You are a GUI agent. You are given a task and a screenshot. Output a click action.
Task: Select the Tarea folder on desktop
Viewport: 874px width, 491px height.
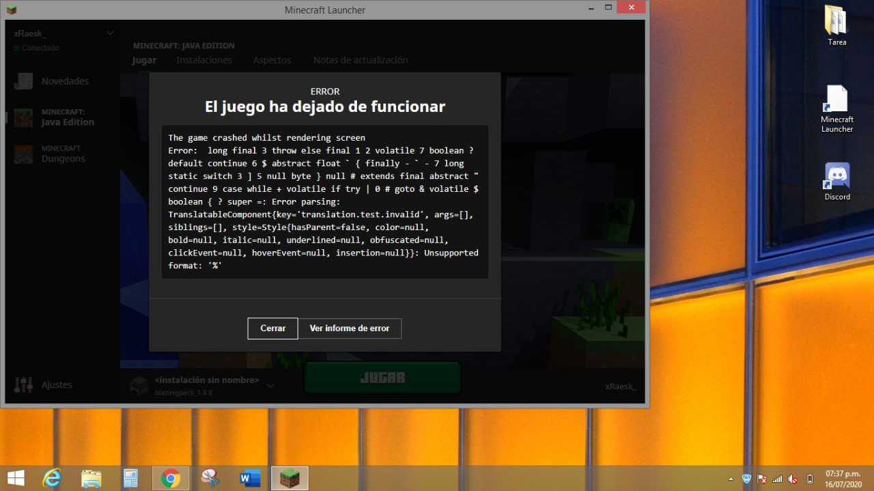click(x=836, y=26)
